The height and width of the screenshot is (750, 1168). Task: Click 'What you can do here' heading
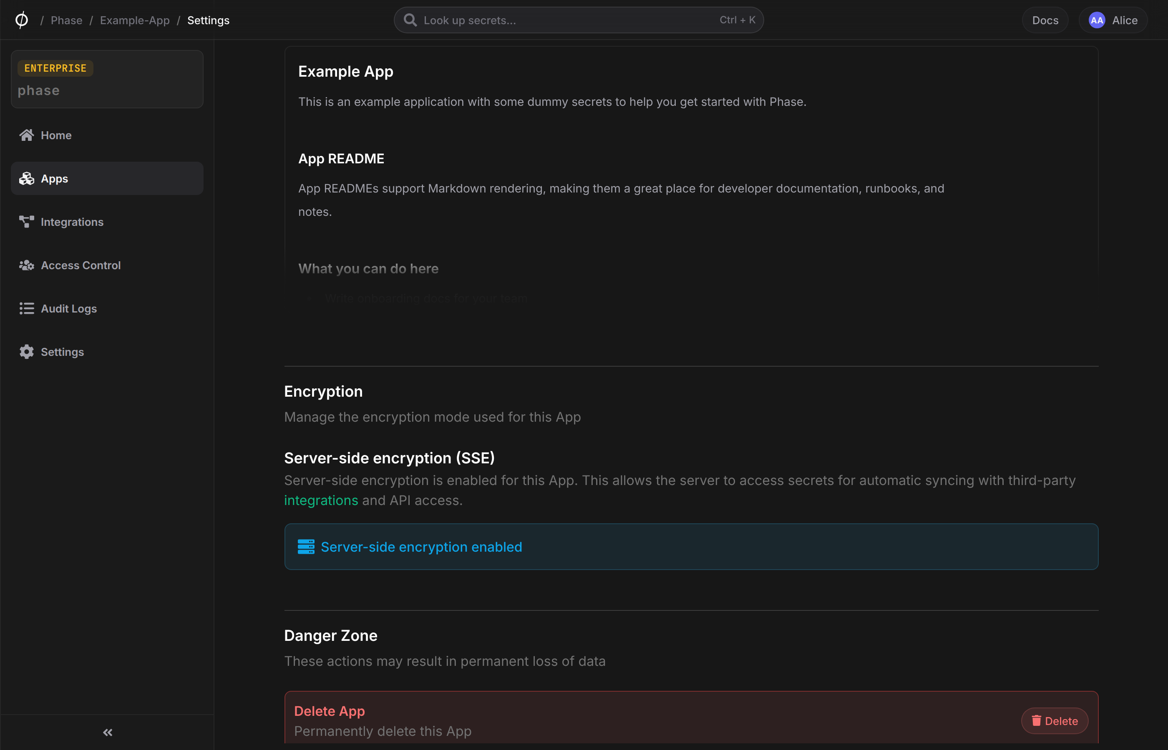368,268
